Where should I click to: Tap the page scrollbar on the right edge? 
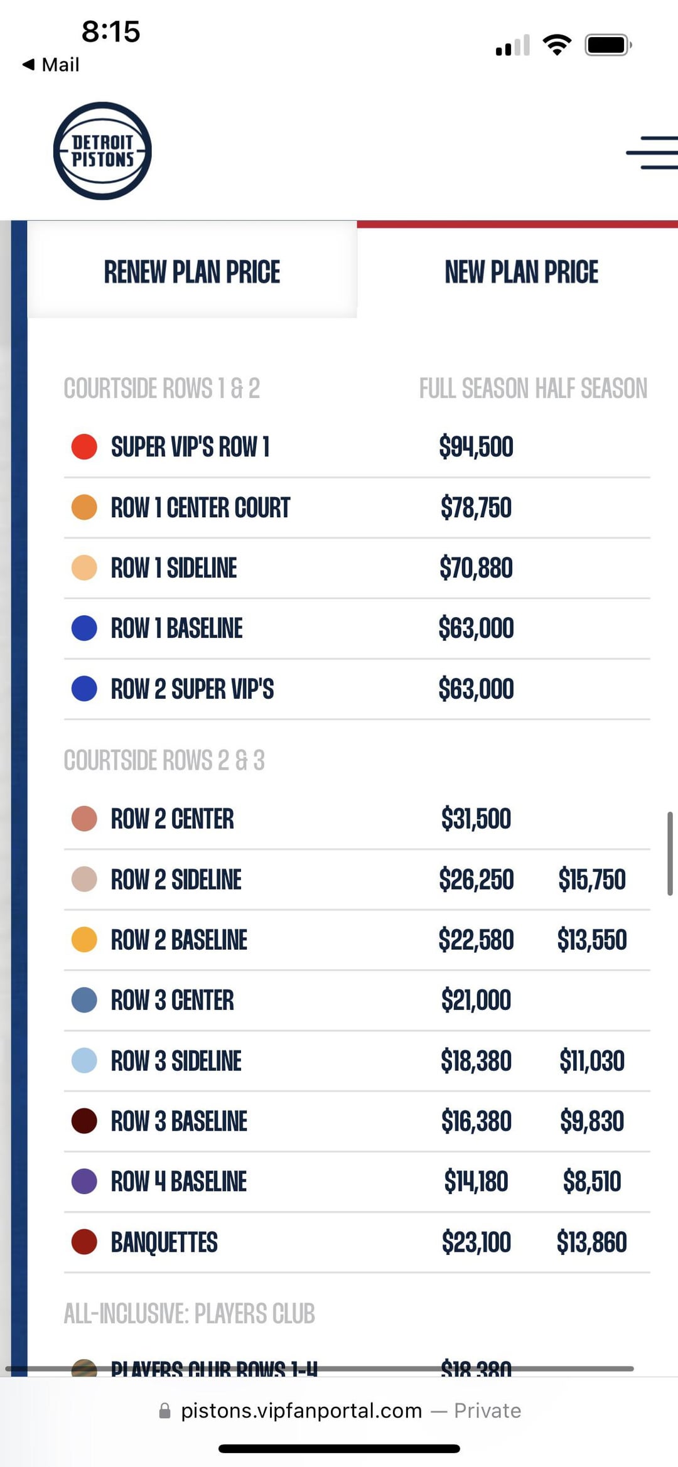coord(670,854)
